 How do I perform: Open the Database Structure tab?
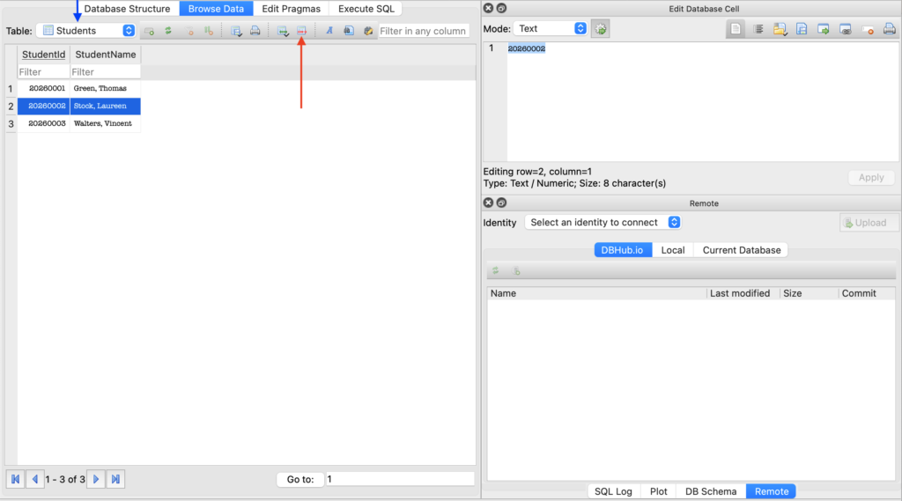coord(127,9)
